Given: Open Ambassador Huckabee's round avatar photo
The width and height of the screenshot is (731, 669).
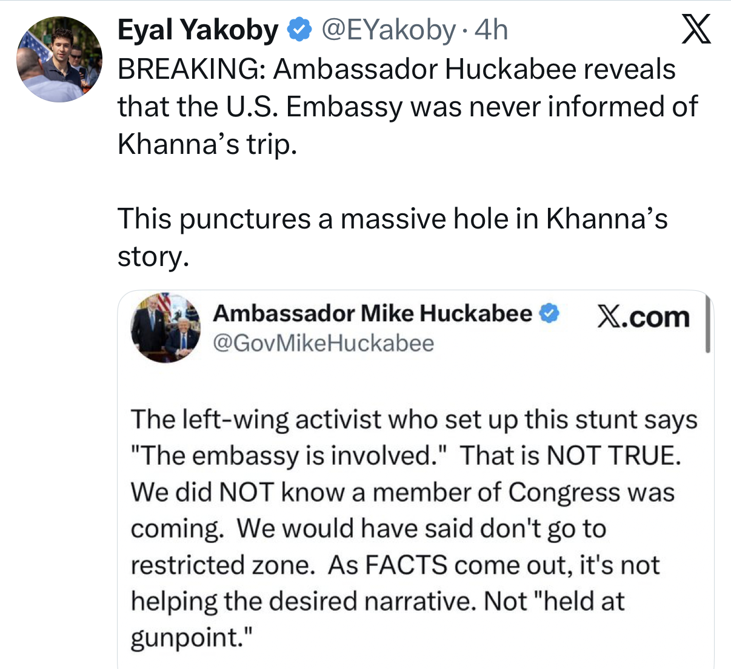Looking at the screenshot, I should click(x=165, y=327).
